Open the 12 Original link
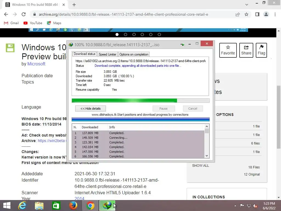This screenshot has height=211, width=281. pyautogui.click(x=252, y=174)
